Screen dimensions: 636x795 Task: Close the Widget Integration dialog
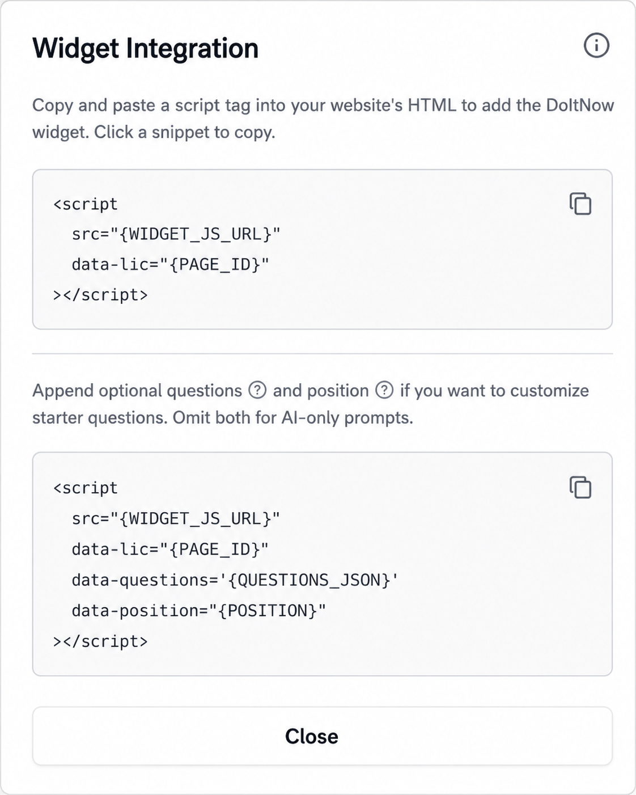[323, 736]
